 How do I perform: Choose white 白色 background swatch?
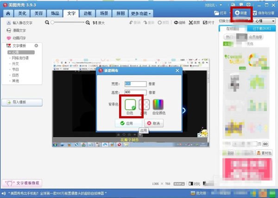click(130, 105)
